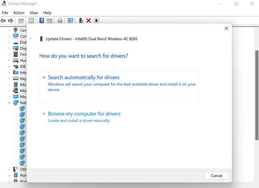Click the red X Uninstall device icon
The height and width of the screenshot is (188, 259).
[x=89, y=21]
